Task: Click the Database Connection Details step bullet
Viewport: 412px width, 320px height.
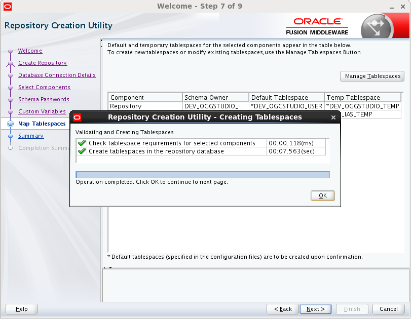Action: point(10,75)
